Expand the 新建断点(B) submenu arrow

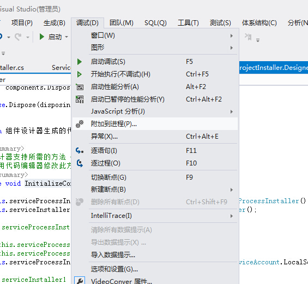click(x=232, y=190)
